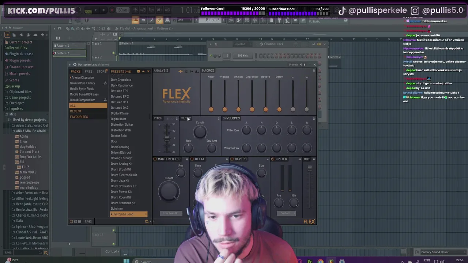468x263 pixels.
Task: Select the waveform analysis view icon
Action: pyautogui.click(x=181, y=71)
